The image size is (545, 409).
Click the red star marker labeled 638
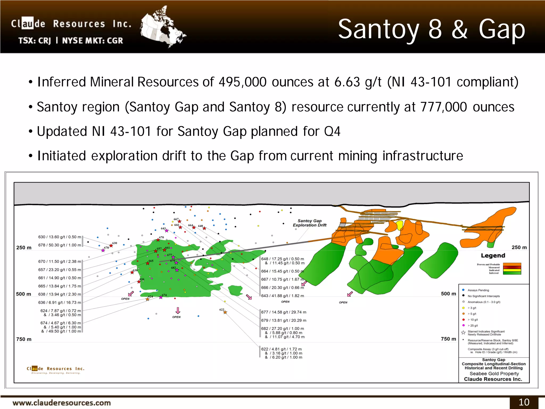132,272
